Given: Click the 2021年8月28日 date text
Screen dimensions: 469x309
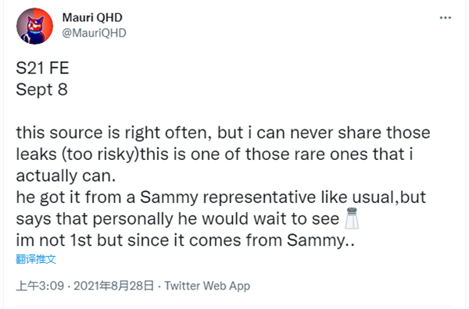Looking at the screenshot, I should [x=113, y=286].
